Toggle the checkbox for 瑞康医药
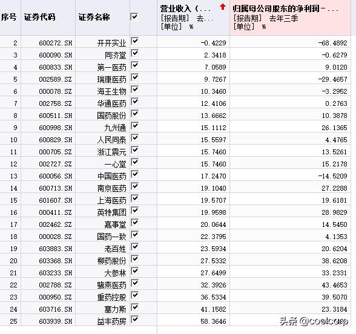The image size is (356, 334). [134, 77]
